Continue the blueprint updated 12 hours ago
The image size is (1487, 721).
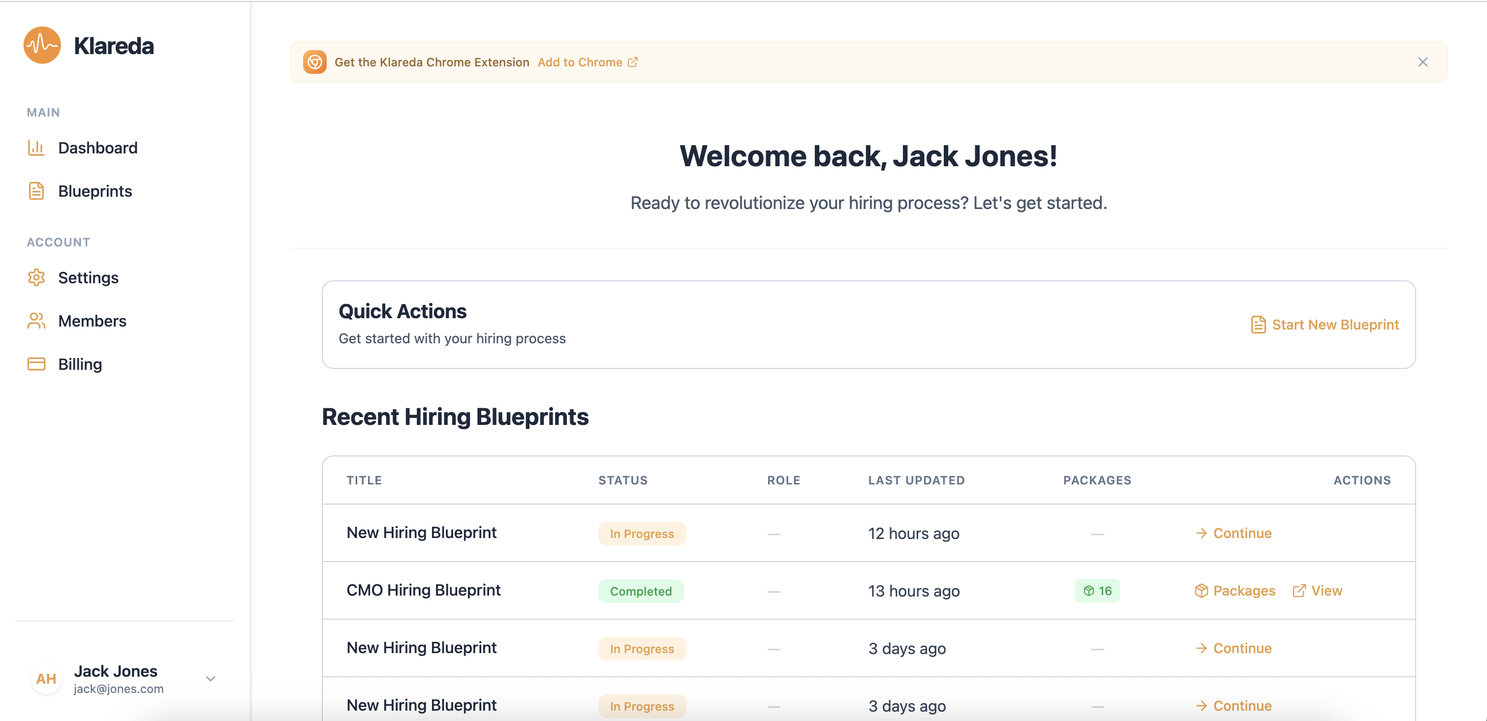(x=1234, y=533)
